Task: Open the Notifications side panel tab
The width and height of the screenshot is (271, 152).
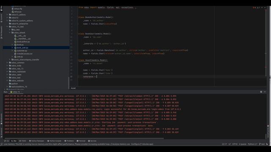Action: pos(268,131)
